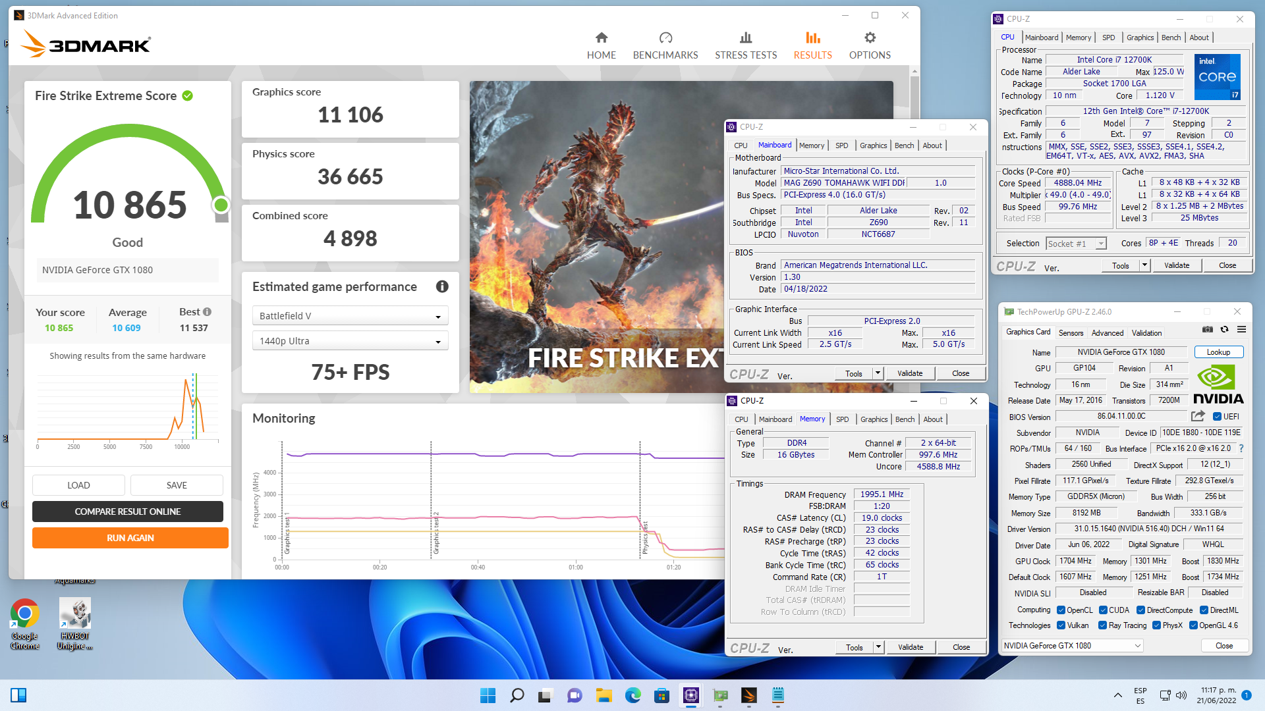Go to BENCHMARKS in 3DMark
This screenshot has height=711, width=1265.
tap(665, 46)
